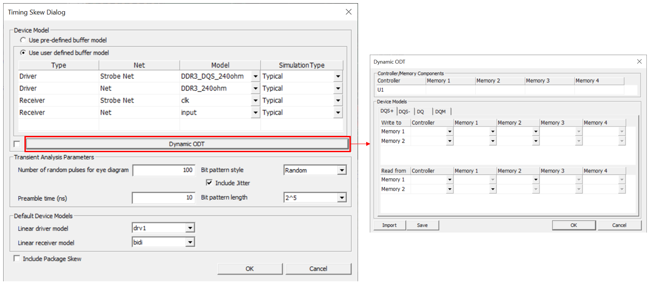The image size is (650, 289).
Task: Select 'Use pre-defined buffer model' radio button
Action: coord(23,40)
